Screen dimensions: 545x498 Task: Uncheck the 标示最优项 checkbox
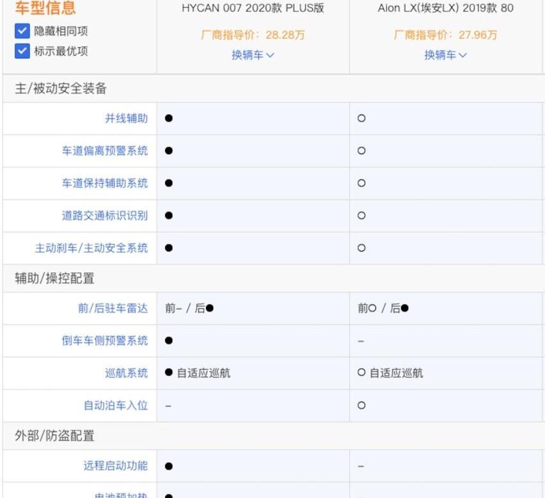pyautogui.click(x=22, y=51)
